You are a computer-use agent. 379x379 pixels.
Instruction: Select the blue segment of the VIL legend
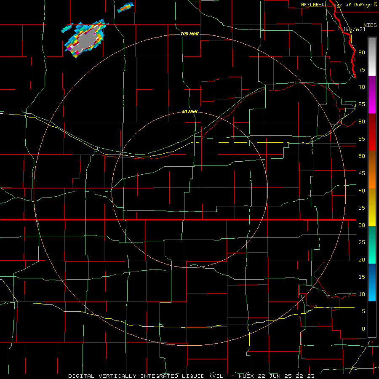pyautogui.click(x=372, y=282)
